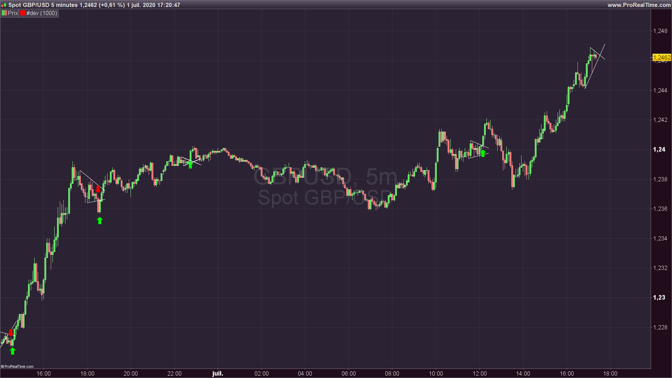Click the 1,24 level on the price axis
Viewport: 672px width, 378px height.
659,149
